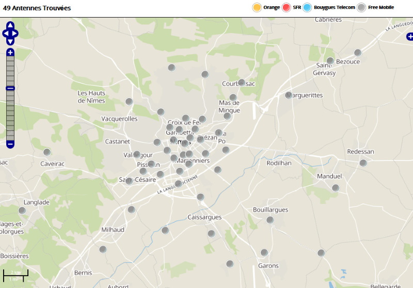Click the antenna marker near Bezouce
This screenshot has height=288, width=413.
(358, 53)
